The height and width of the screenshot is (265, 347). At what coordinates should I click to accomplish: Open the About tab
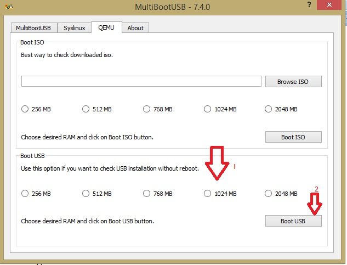click(x=135, y=28)
